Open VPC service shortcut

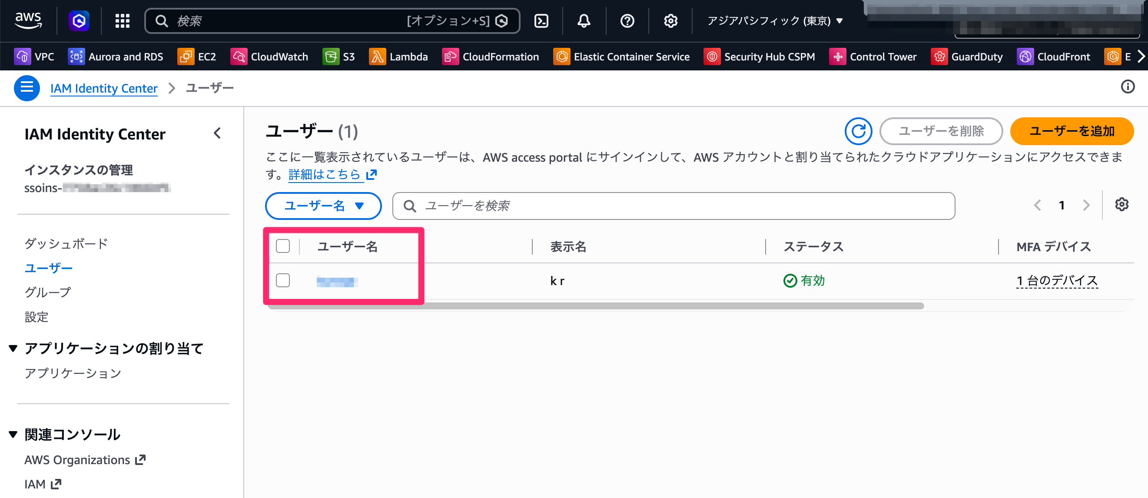(x=34, y=56)
